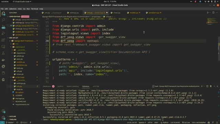Screen dimensions: 220x124
Task: Expand the Outline section
Action: click(x=12, y=116)
